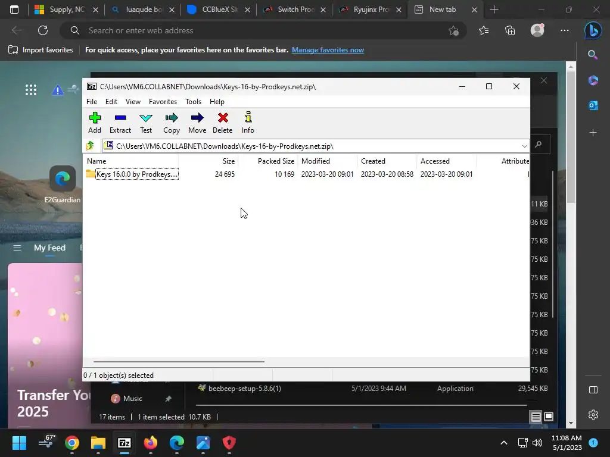This screenshot has width=610, height=457.
Task: Open the E2Guardian quick link
Action: pyautogui.click(x=62, y=184)
